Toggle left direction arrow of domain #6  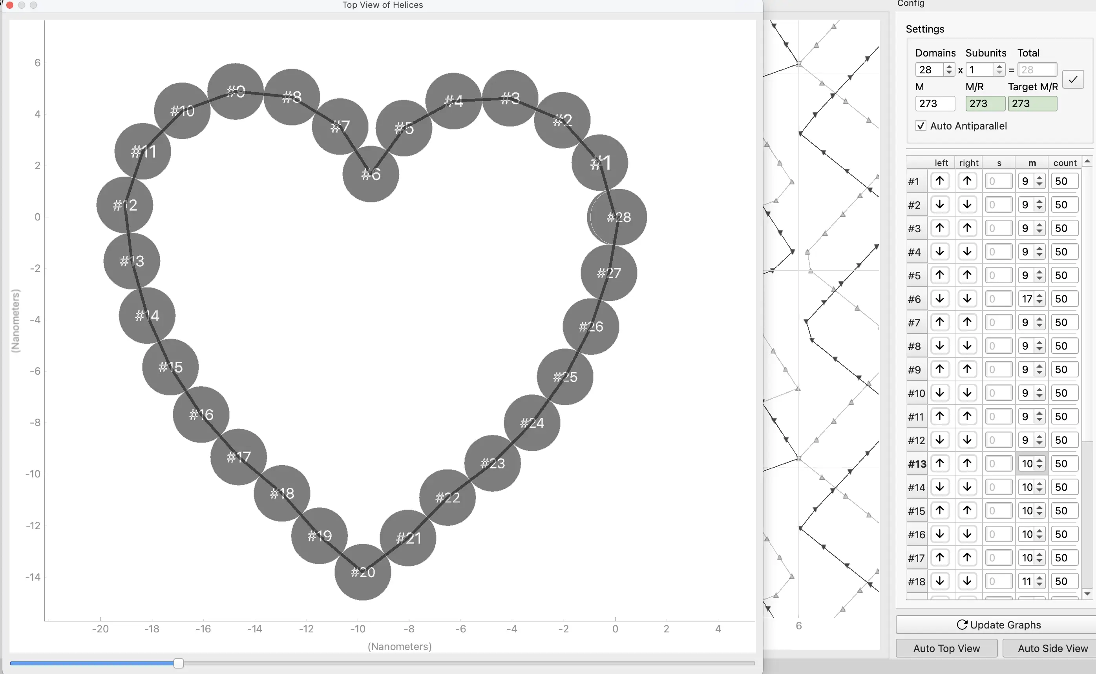pos(939,299)
